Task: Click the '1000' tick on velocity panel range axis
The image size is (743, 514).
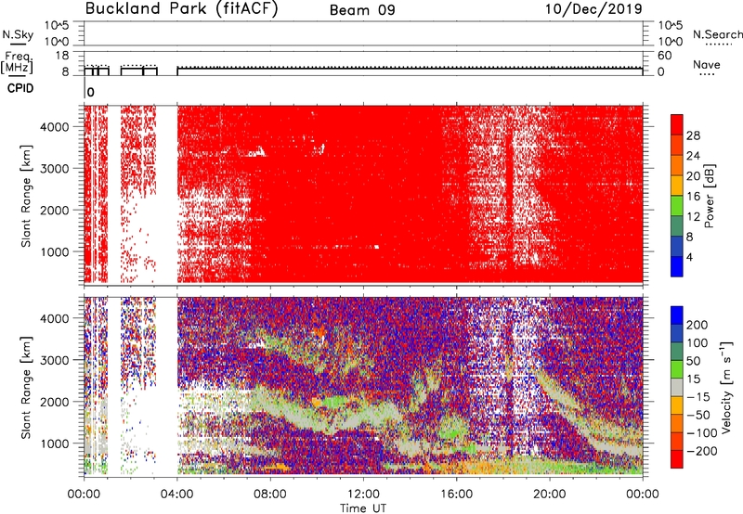Action: pyautogui.click(x=54, y=443)
